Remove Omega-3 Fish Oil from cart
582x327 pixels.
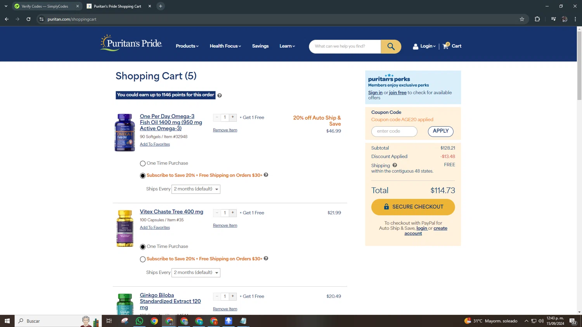click(x=225, y=130)
